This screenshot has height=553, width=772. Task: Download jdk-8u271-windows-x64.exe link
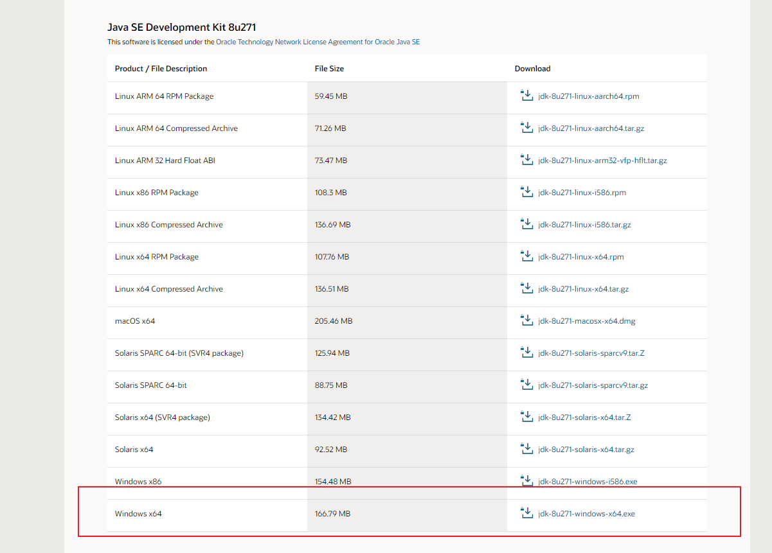coord(587,514)
